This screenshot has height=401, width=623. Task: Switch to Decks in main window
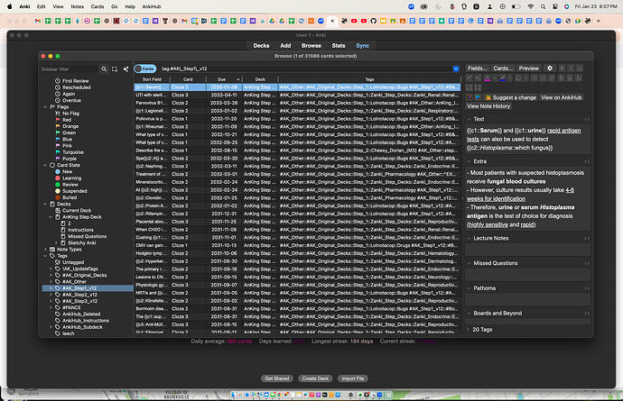point(261,46)
